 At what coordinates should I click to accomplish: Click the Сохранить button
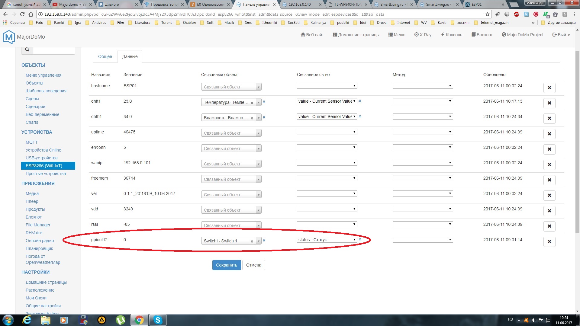click(x=226, y=265)
